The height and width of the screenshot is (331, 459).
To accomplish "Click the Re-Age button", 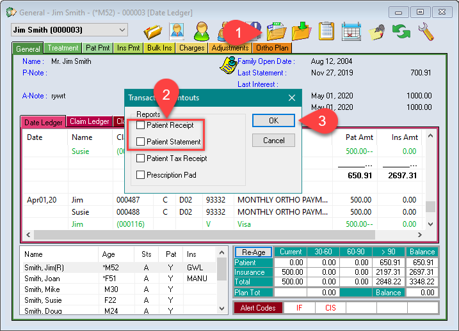I will pos(254,252).
